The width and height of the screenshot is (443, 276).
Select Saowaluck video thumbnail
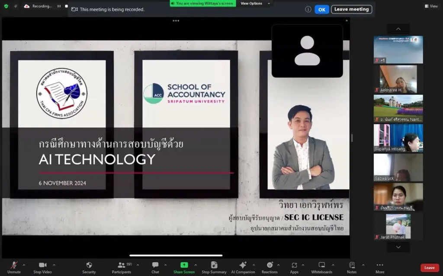398,167
